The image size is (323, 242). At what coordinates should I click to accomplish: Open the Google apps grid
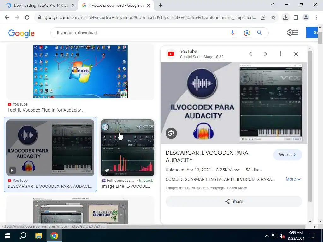296,32
